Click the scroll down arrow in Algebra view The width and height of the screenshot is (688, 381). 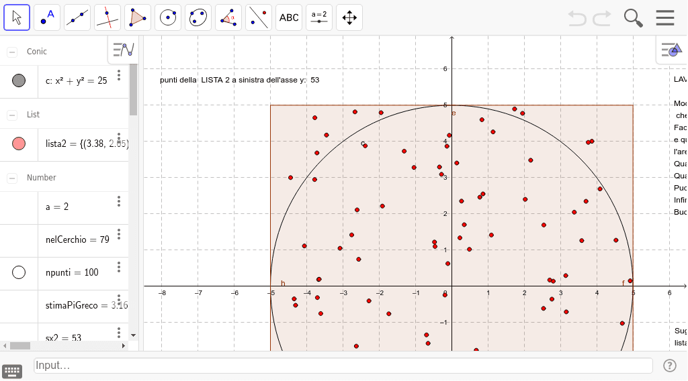[134, 335]
